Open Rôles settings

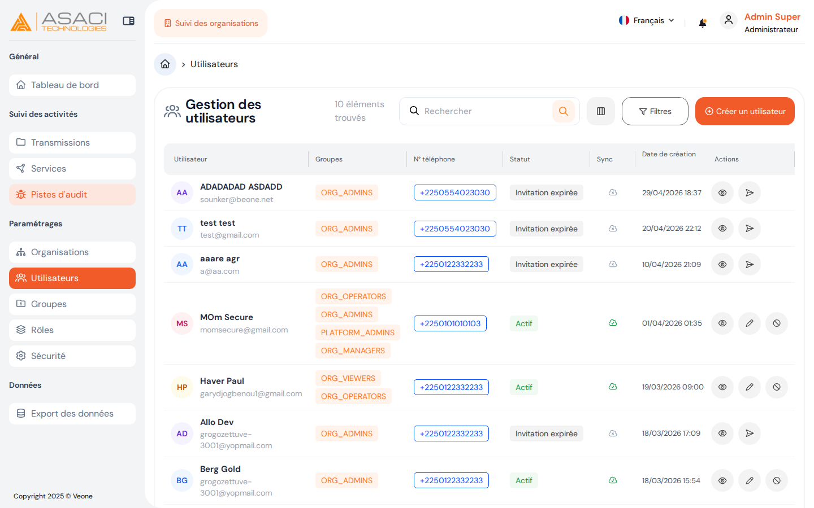[72, 330]
